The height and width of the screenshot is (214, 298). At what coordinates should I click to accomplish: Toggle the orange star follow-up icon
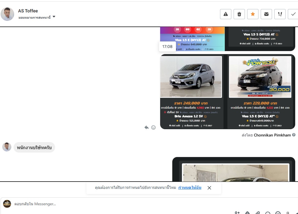pos(253,14)
